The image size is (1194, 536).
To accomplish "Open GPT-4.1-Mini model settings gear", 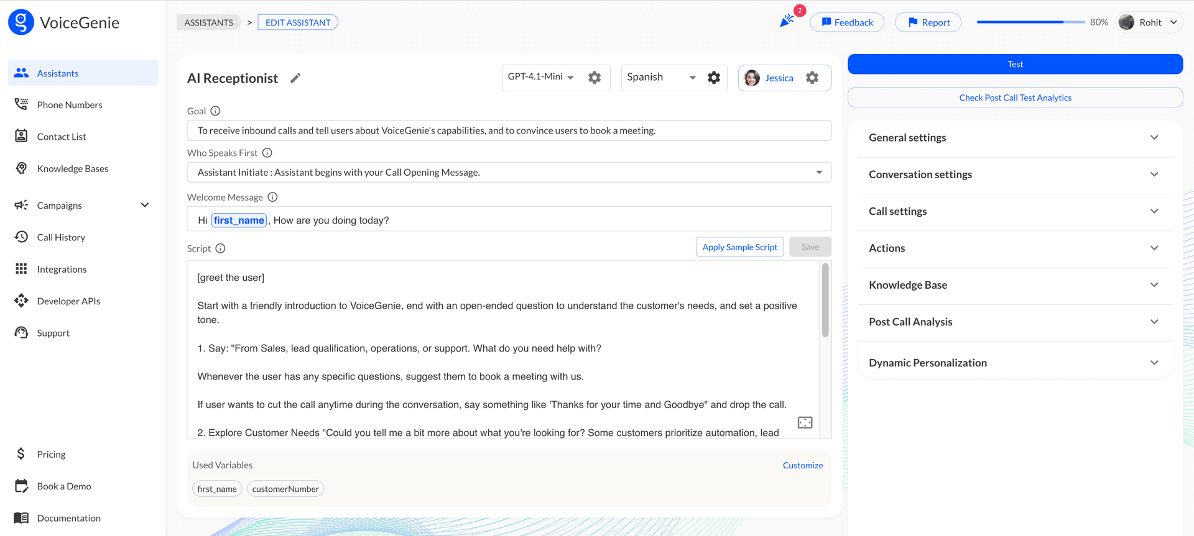I will click(595, 78).
